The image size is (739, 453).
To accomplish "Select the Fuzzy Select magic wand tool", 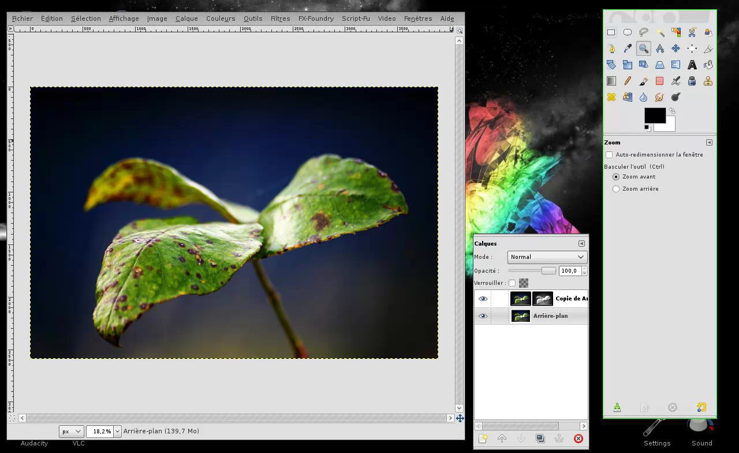I will pyautogui.click(x=660, y=32).
